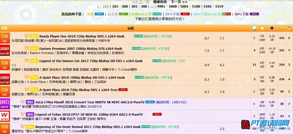Click the 2XFREE badge on Ready Player One
This screenshot has height=134, width=293.
point(138,36)
